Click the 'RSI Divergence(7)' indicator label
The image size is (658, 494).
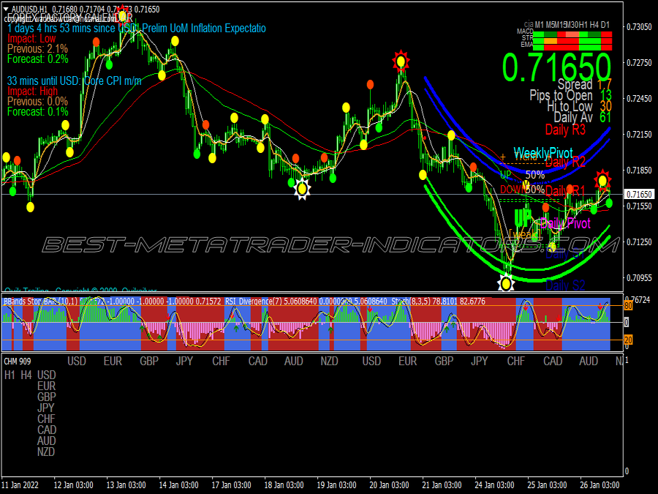(254, 302)
